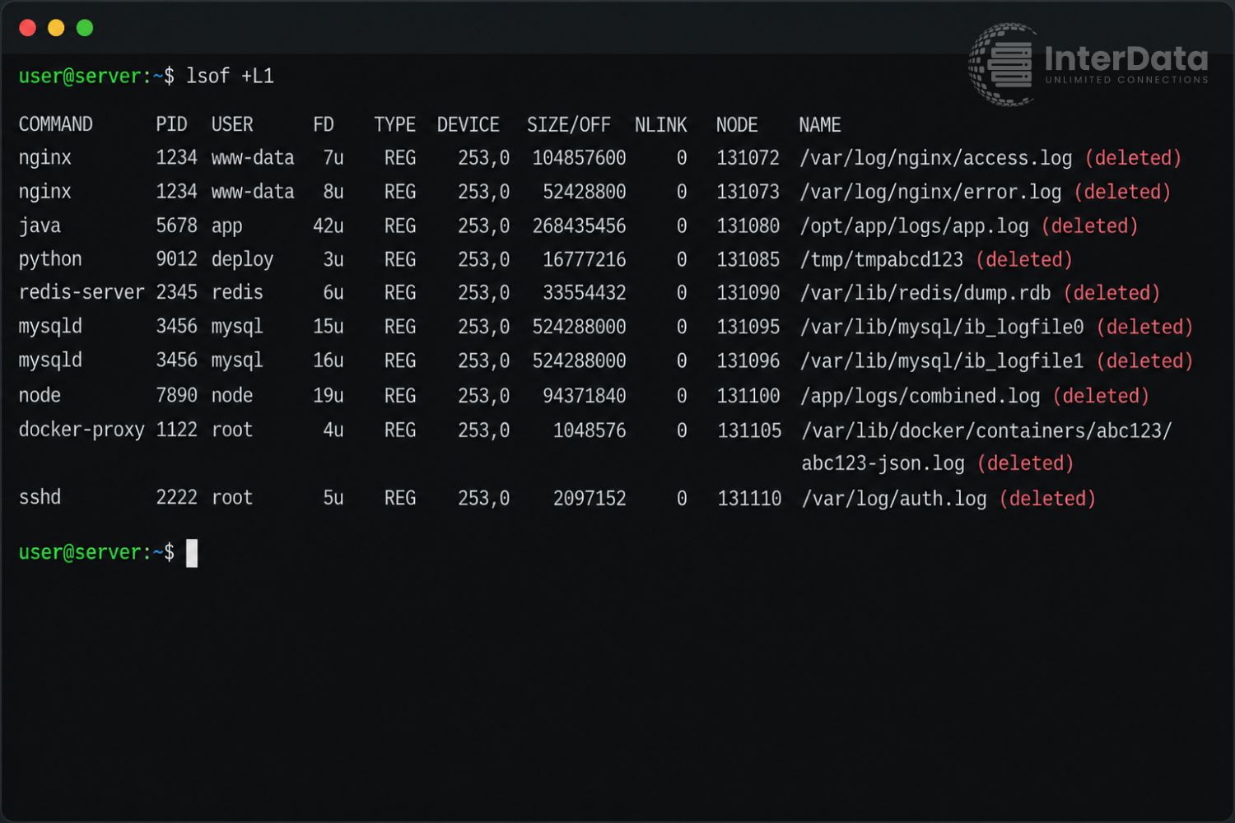Click the java process PID 5678
Viewport: 1235px width, 823px height.
tap(177, 226)
